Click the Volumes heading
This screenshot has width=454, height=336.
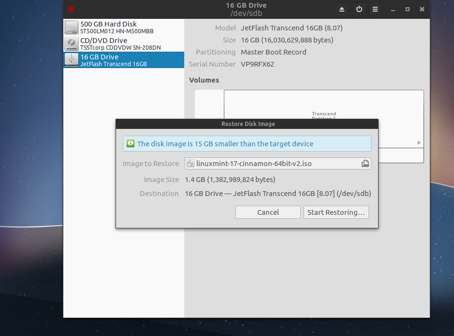click(x=204, y=80)
